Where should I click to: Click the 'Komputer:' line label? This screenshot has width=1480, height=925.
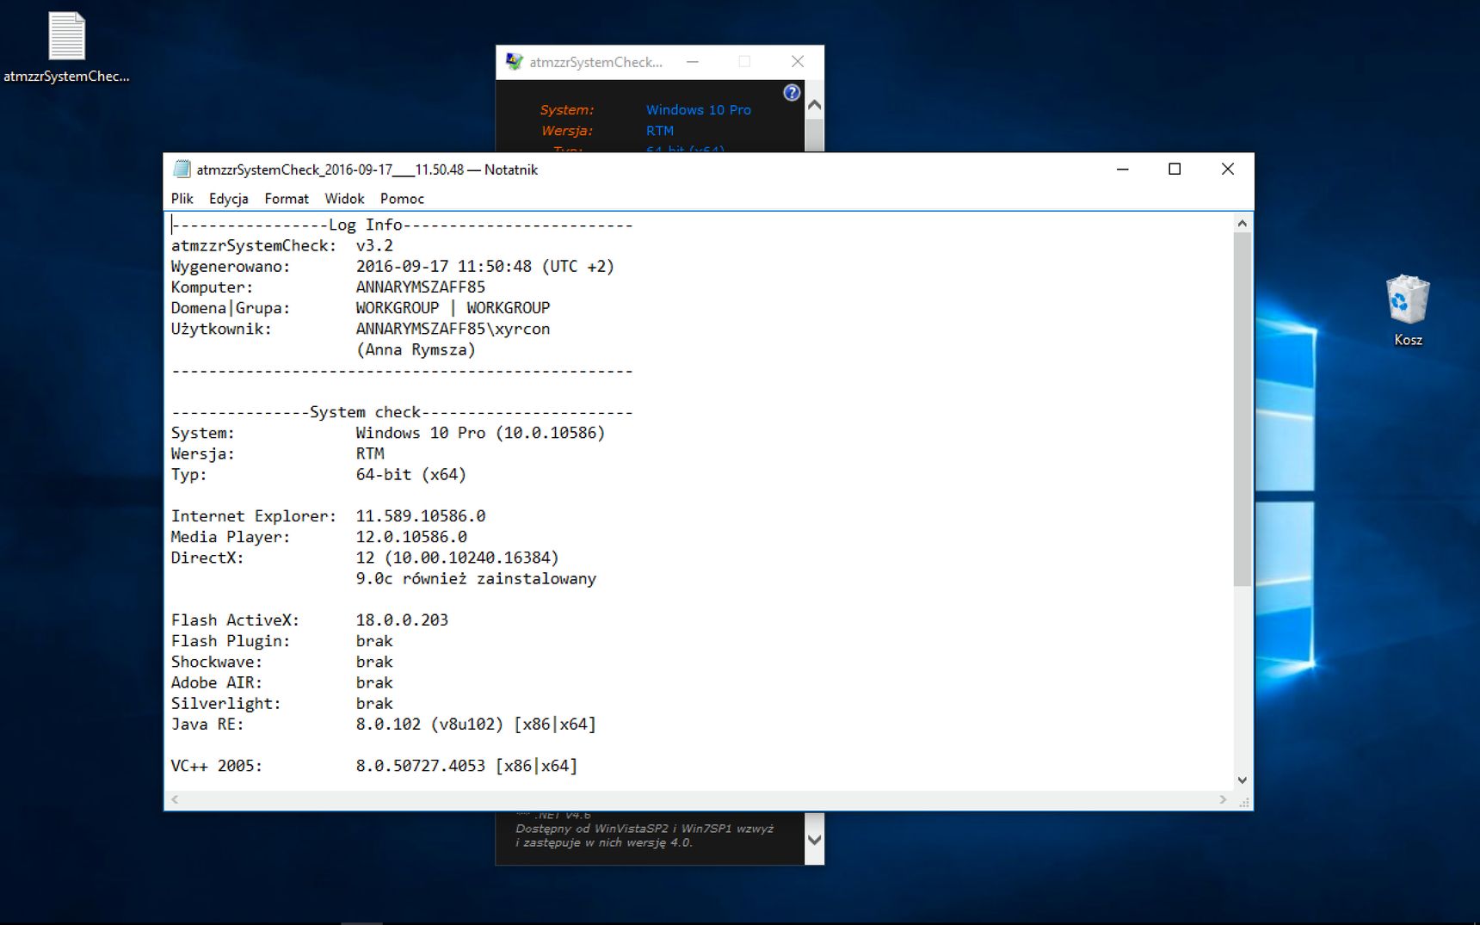[212, 287]
